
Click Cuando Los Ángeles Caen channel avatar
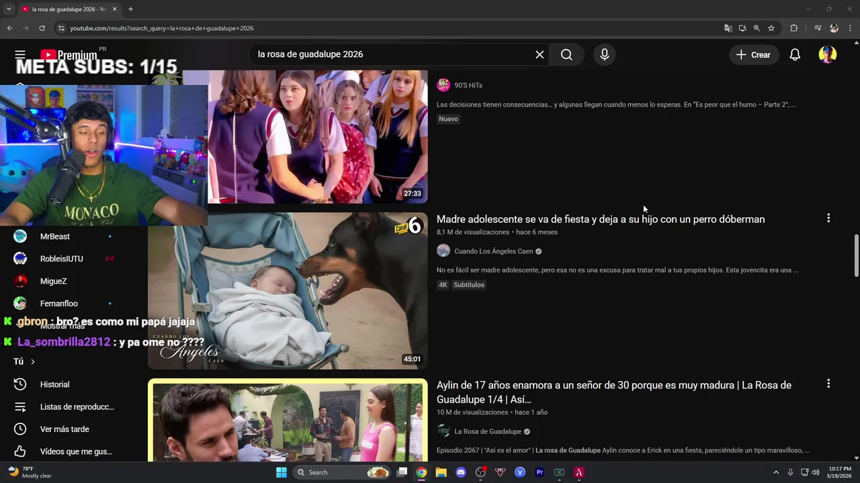pos(443,251)
